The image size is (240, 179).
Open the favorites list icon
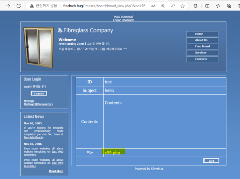click(218, 6)
